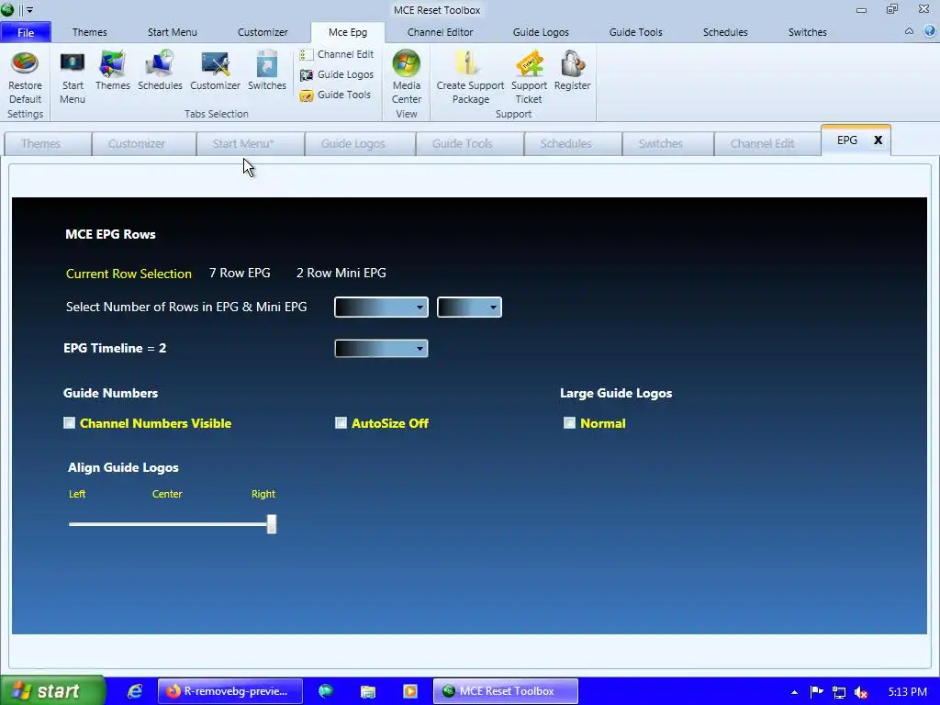Open the help question mark icon

pos(929,32)
